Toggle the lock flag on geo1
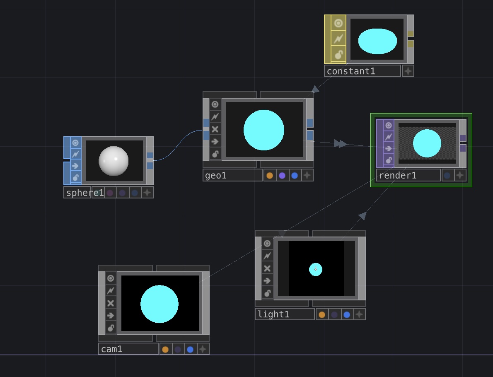The height and width of the screenshot is (377, 493). (x=215, y=154)
